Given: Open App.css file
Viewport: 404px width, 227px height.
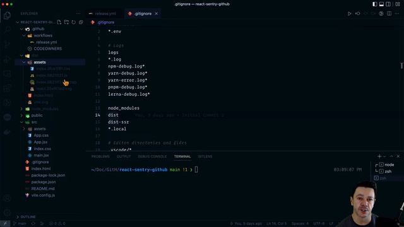Looking at the screenshot, I should pos(41,135).
